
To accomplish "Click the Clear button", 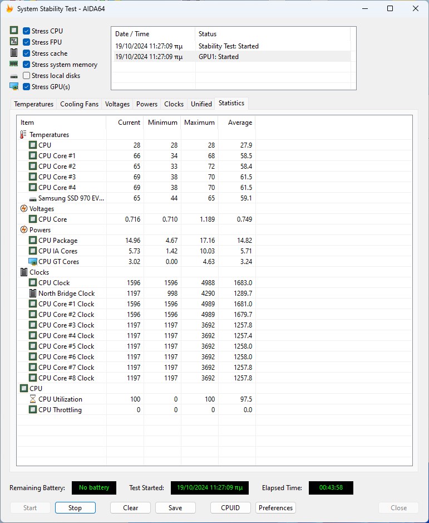I will tap(130, 507).
